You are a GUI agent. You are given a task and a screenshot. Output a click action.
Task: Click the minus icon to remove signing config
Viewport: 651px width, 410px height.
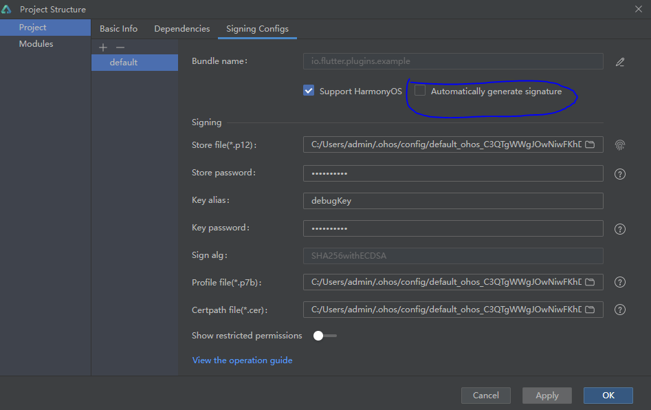pyautogui.click(x=120, y=47)
